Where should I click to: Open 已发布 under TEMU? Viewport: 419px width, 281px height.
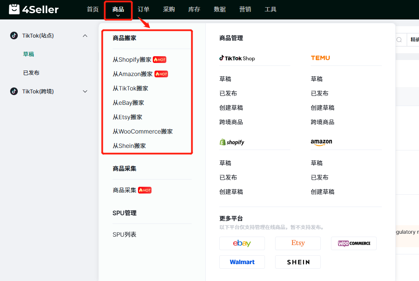coord(320,93)
